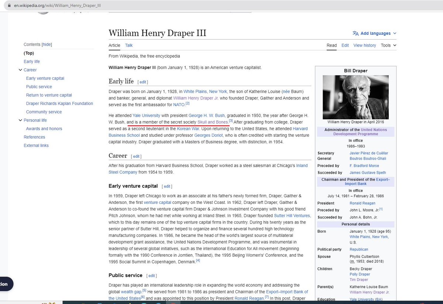Open citation reference [4]
Viewport: 443px width, 304px height.
[198, 260]
